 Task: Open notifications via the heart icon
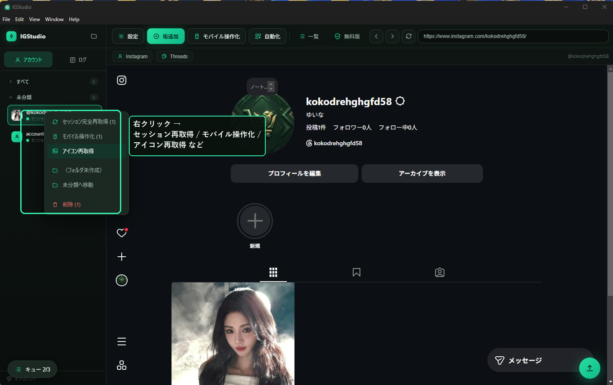point(122,233)
